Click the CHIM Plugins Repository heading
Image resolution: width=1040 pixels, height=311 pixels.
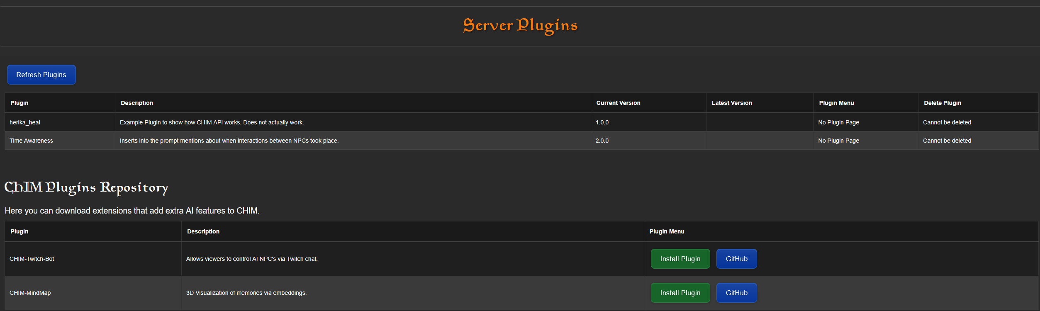coord(86,187)
